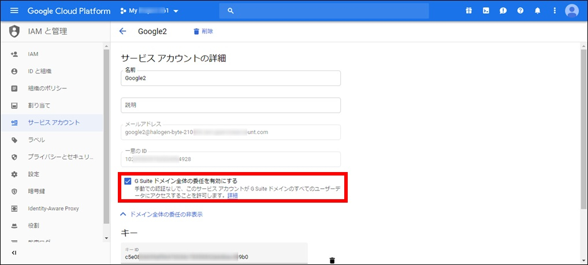Open the three-dot settings menu

click(554, 11)
